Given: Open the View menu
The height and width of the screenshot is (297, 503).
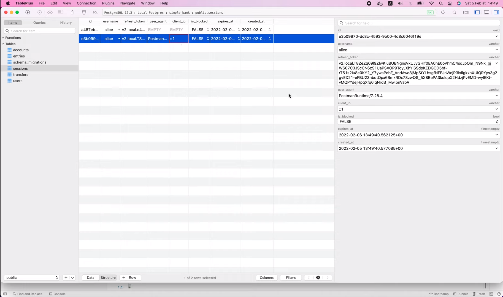Looking at the screenshot, I should 67,3.
